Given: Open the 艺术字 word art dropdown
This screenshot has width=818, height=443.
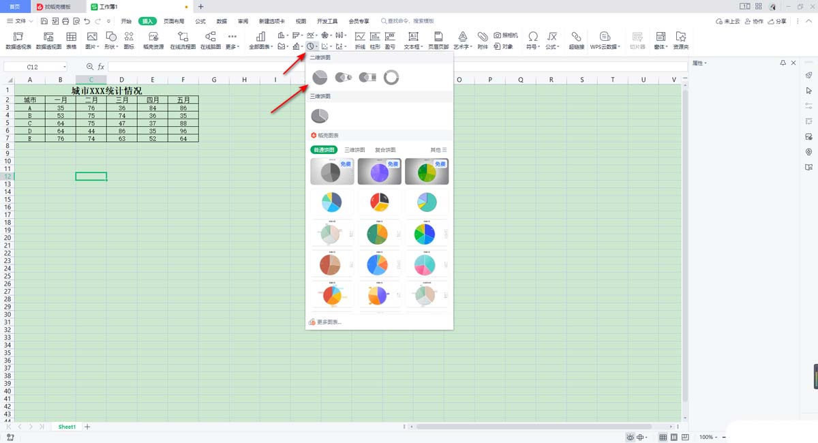Looking at the screenshot, I should click(x=463, y=41).
